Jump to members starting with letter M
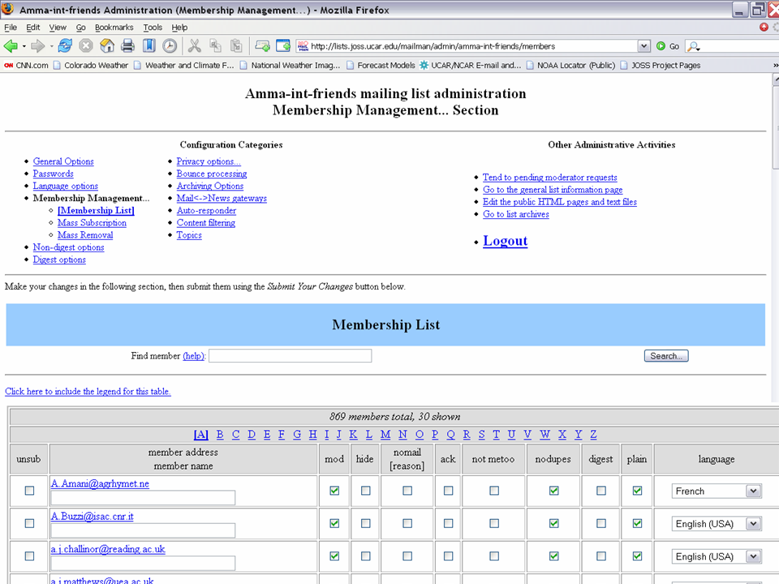This screenshot has width=779, height=584. (385, 435)
